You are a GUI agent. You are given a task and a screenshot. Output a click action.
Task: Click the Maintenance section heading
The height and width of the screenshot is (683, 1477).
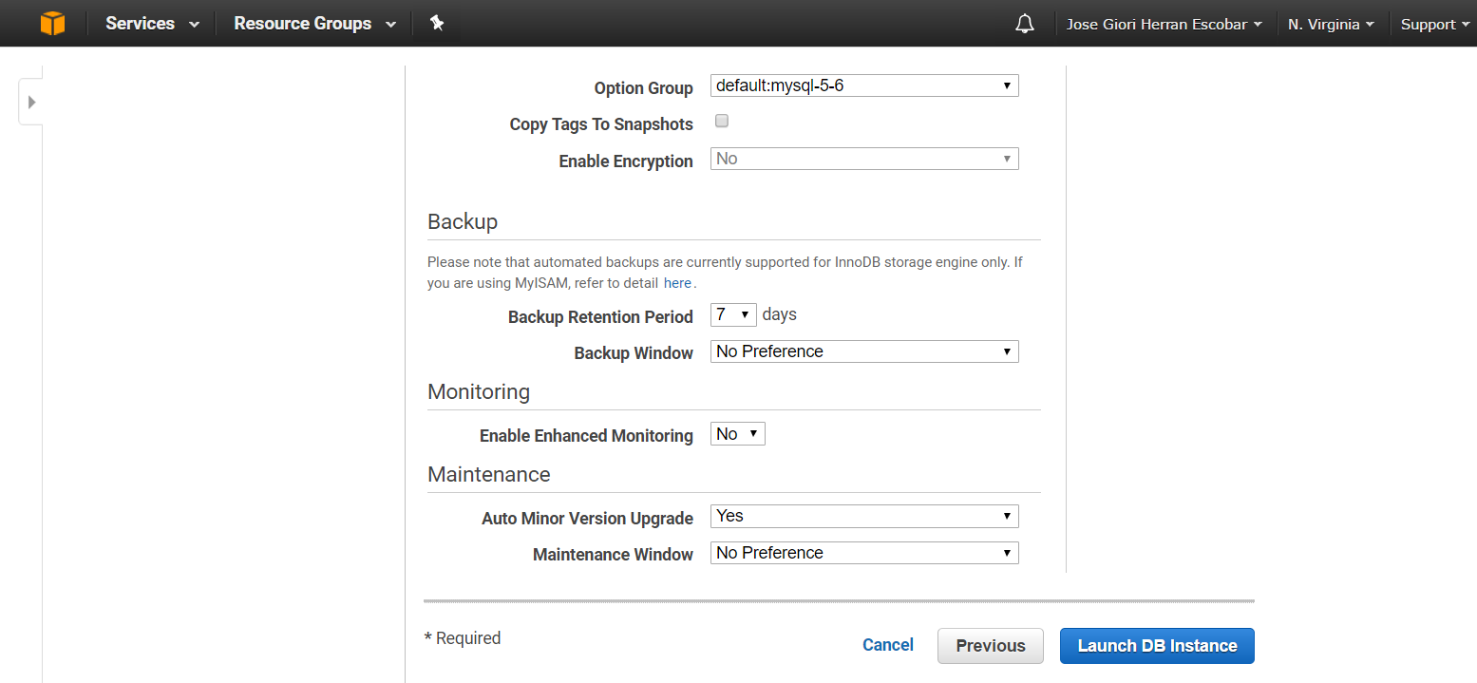click(489, 474)
